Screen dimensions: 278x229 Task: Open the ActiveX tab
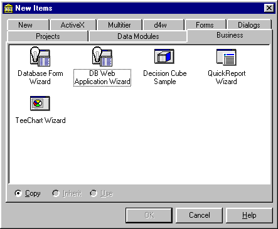tap(73, 25)
